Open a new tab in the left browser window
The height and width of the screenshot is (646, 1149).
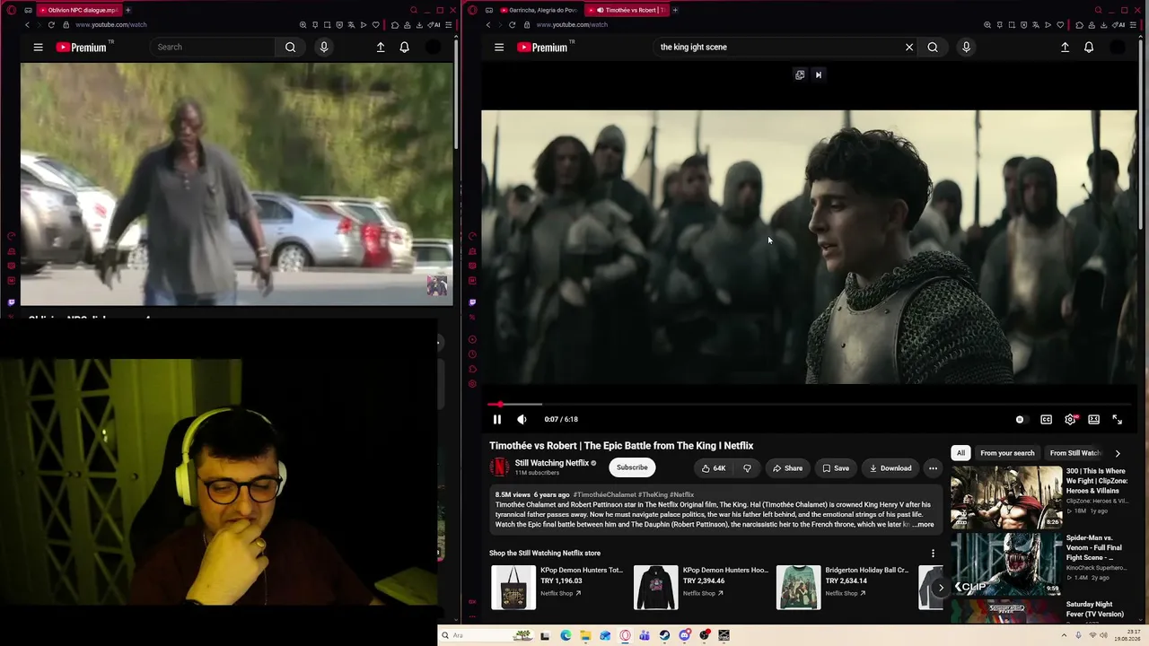point(127,10)
